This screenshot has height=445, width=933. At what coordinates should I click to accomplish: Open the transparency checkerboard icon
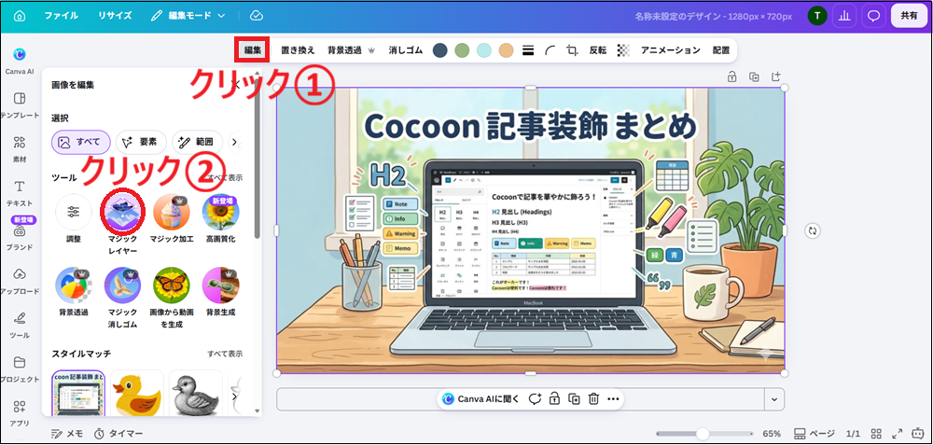pos(623,50)
